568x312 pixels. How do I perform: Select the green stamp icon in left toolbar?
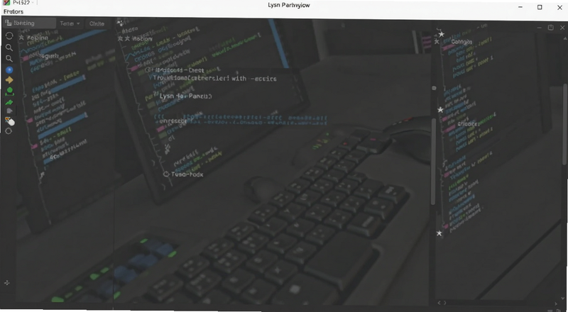(9, 91)
